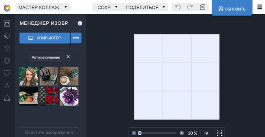The image size is (265, 137).
Task: Open the hamburger main menu
Action: coord(260,7)
